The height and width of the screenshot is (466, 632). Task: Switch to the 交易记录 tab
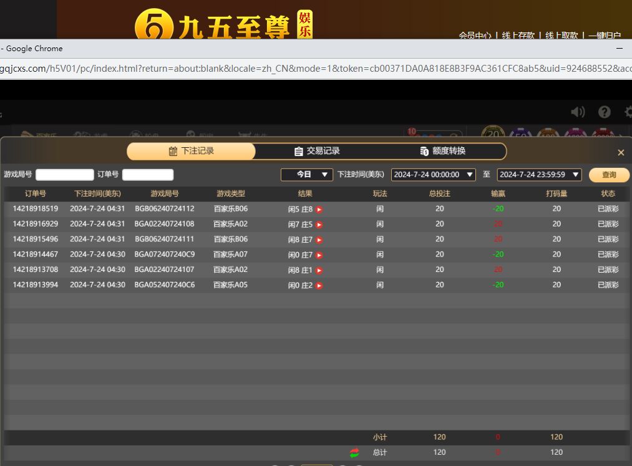point(317,151)
